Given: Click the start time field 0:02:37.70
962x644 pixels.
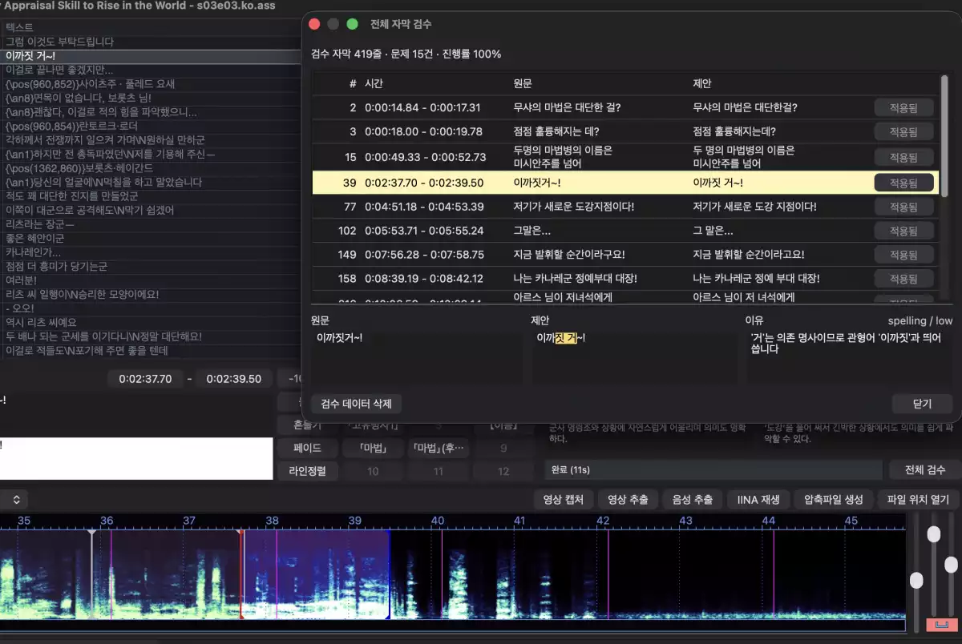Looking at the screenshot, I should click(145, 379).
